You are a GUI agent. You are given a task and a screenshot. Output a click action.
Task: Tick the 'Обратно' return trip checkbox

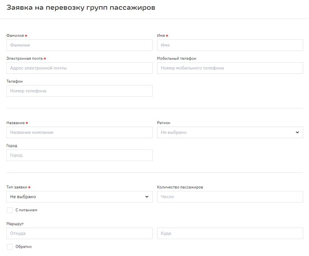coord(10,247)
